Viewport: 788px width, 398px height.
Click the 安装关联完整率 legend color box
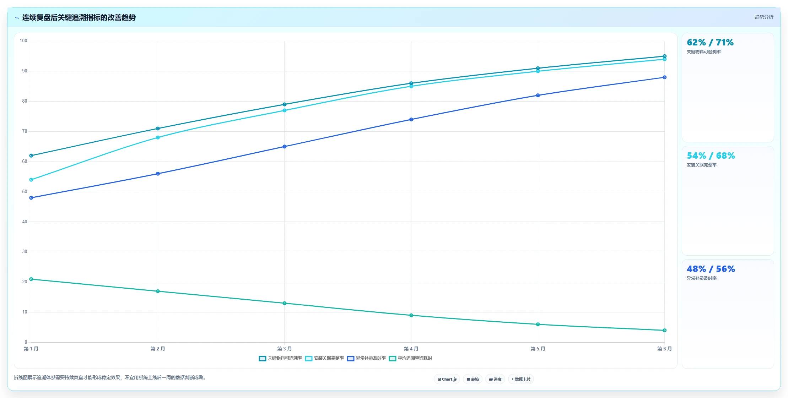309,359
